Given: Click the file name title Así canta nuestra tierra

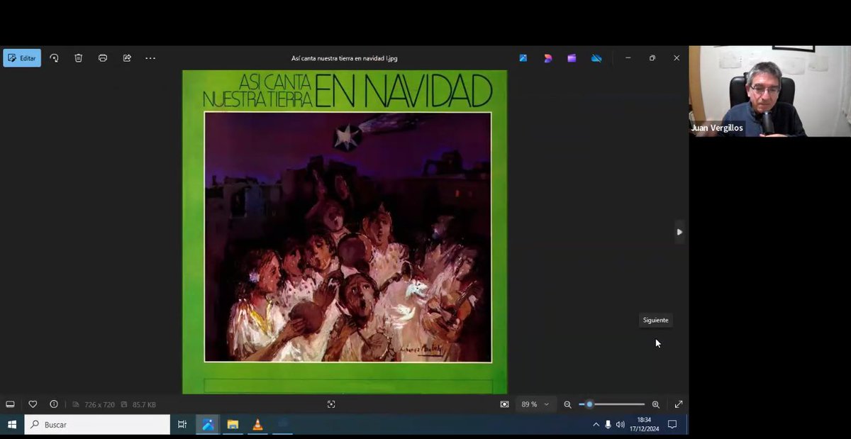Looking at the screenshot, I should click(x=345, y=58).
